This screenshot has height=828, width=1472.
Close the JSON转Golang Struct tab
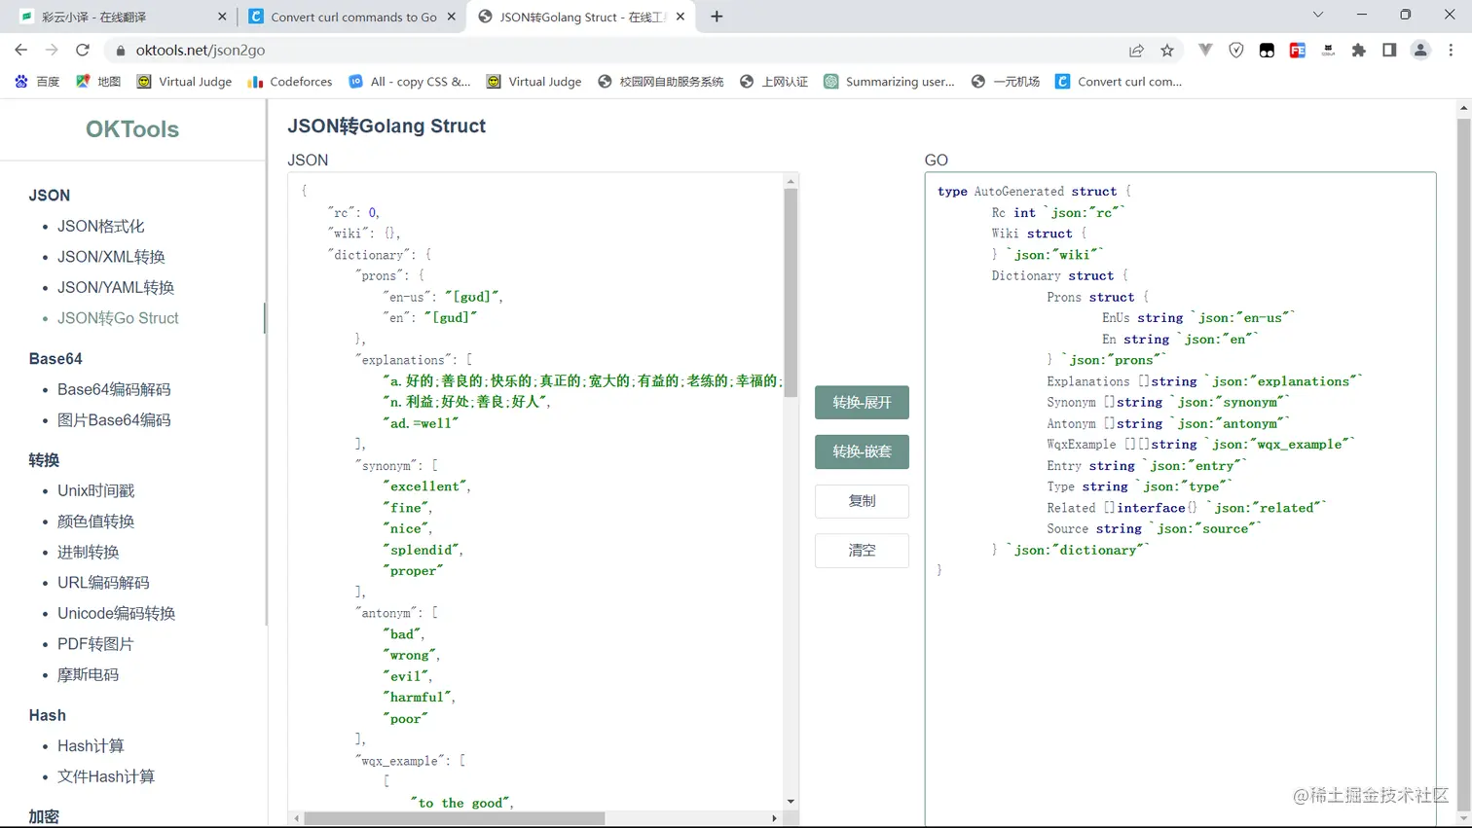click(x=681, y=17)
